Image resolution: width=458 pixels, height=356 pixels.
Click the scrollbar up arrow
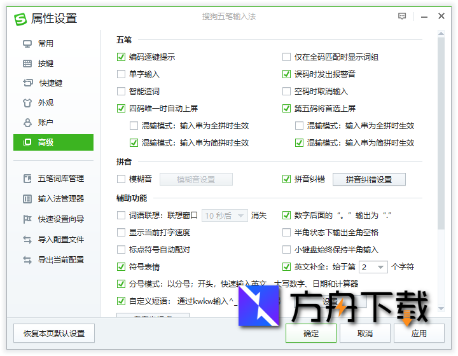pos(441,33)
